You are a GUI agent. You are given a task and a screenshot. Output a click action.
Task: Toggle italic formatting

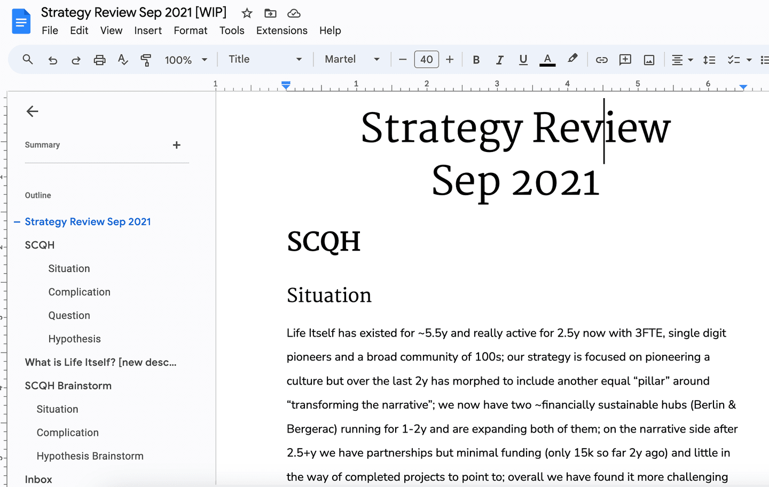[x=499, y=59]
